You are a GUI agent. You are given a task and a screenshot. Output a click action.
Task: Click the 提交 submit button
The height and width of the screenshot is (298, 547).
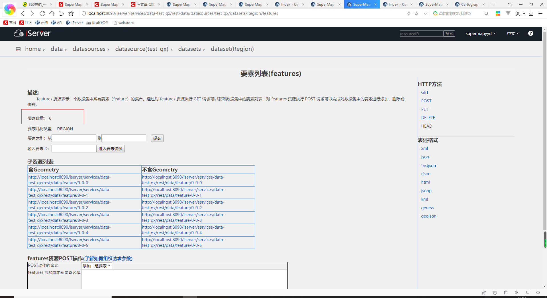(157, 138)
